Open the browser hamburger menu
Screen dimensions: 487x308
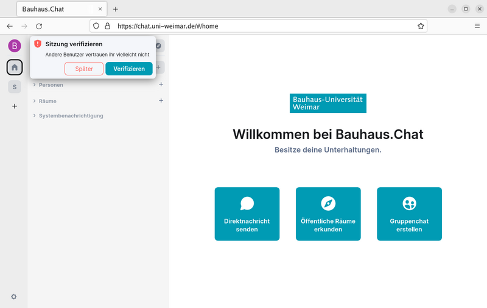(x=477, y=26)
